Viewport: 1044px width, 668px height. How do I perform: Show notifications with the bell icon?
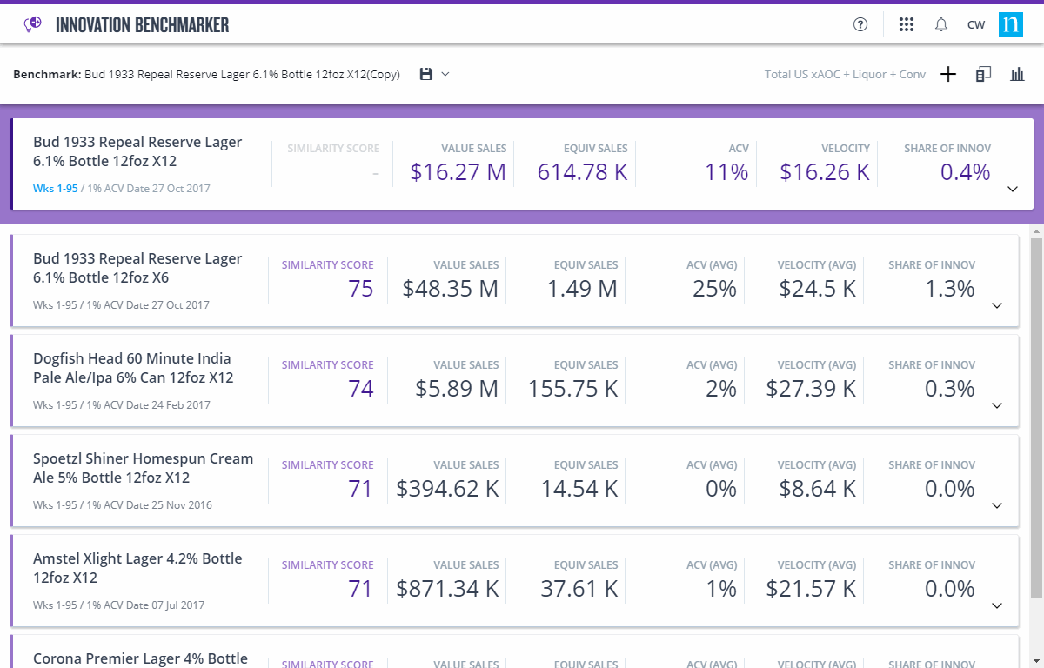point(941,24)
